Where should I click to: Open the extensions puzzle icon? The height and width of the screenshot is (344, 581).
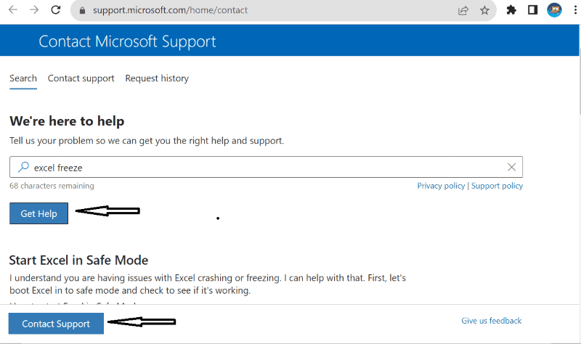511,10
